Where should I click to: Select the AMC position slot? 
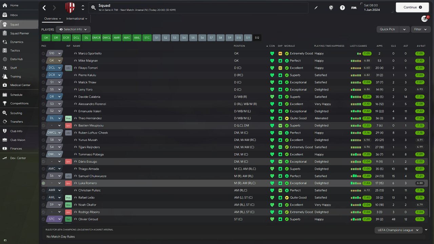click(127, 38)
